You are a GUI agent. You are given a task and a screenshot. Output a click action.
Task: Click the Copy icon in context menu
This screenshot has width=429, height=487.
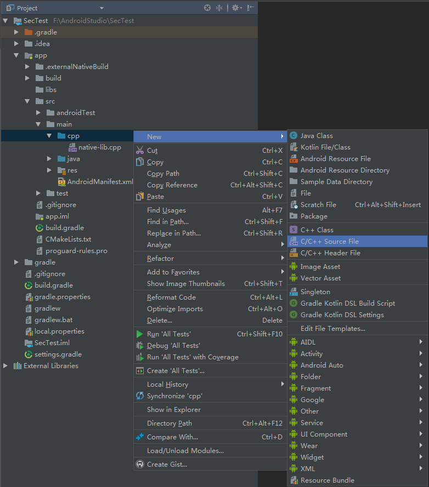[x=140, y=162]
